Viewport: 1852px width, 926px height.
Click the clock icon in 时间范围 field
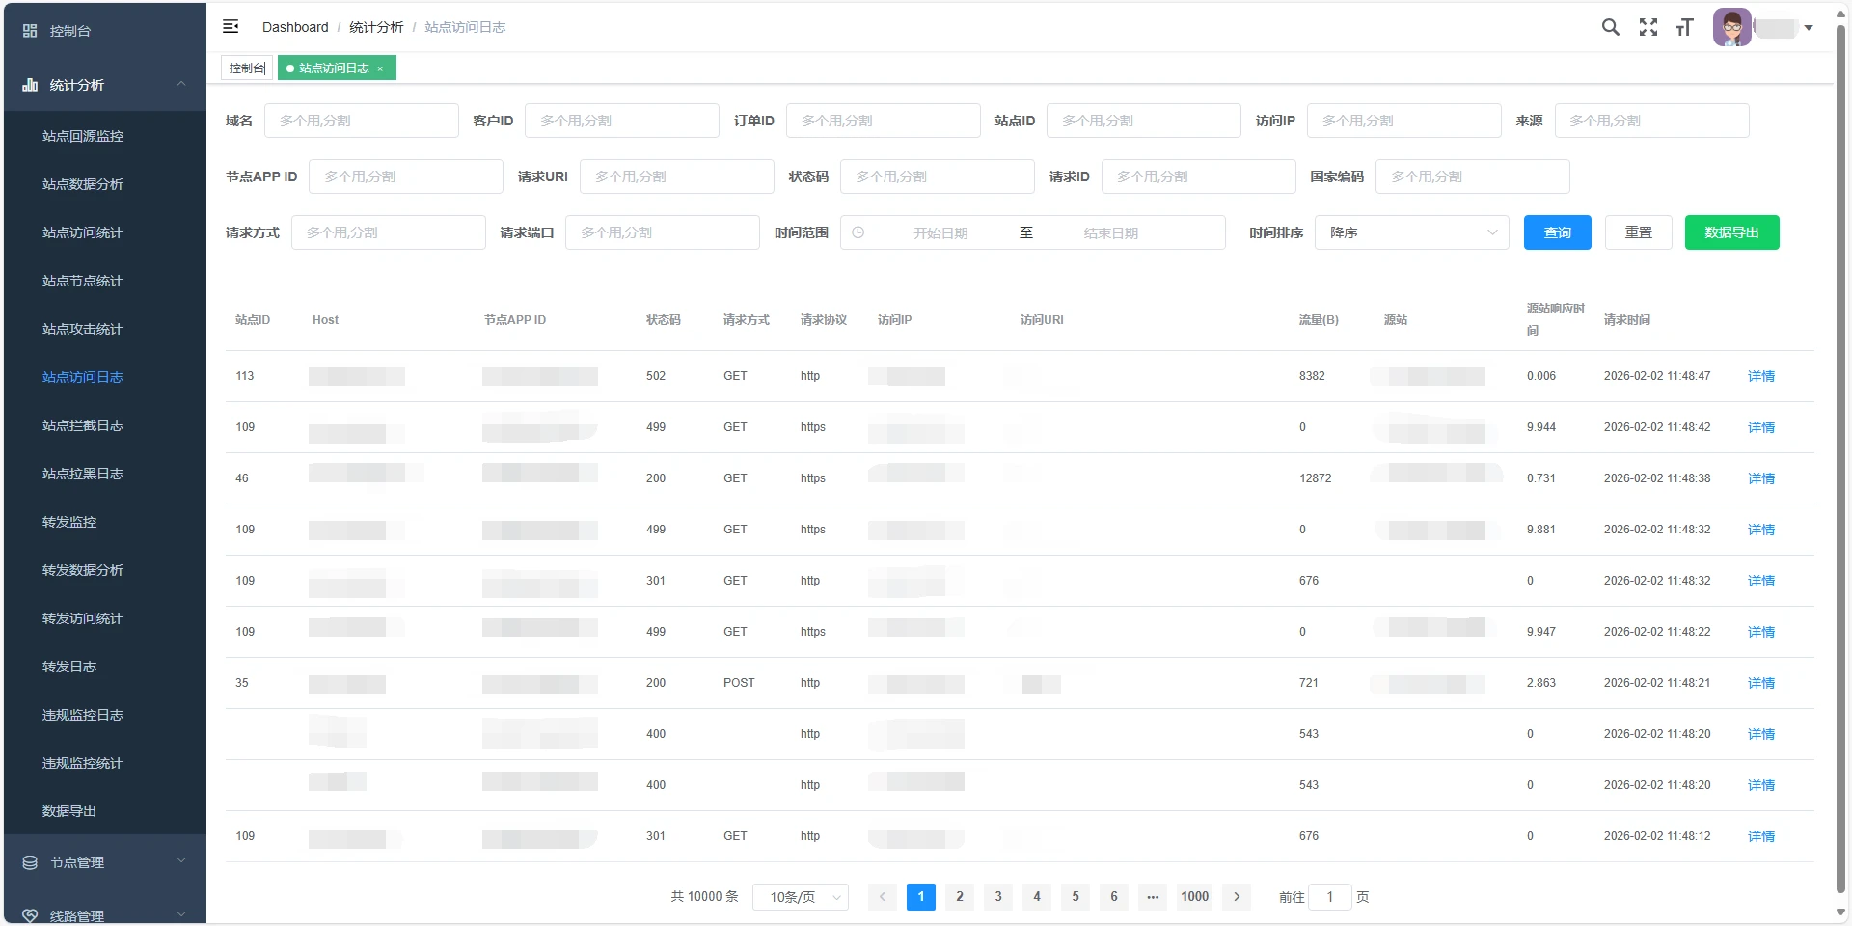click(858, 232)
